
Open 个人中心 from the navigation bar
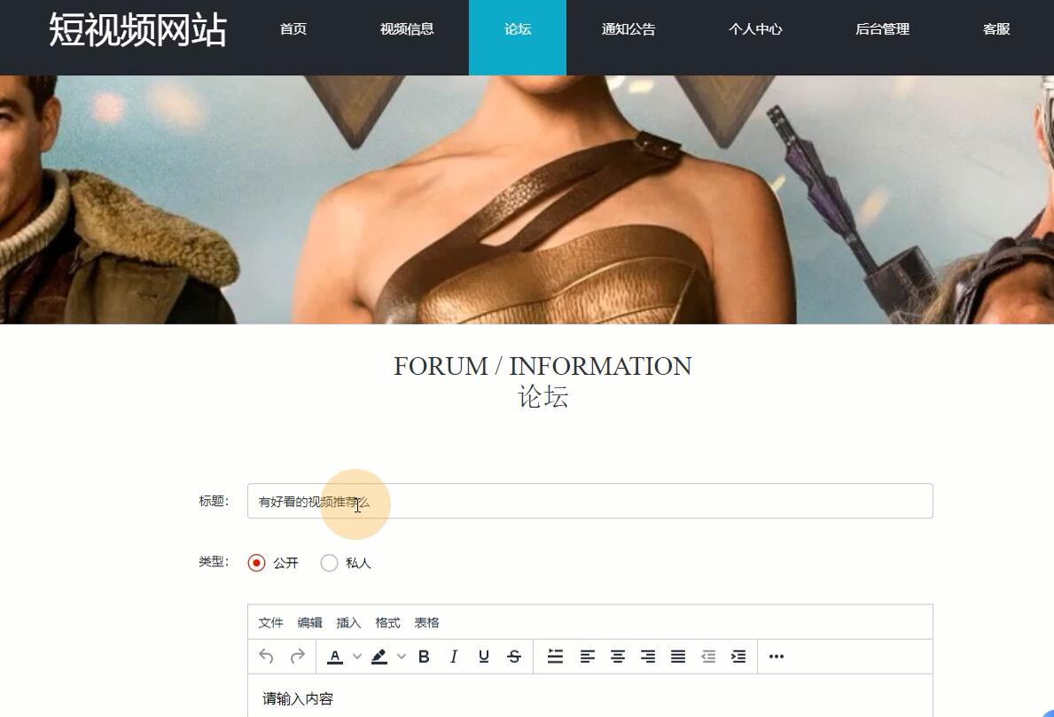point(755,29)
